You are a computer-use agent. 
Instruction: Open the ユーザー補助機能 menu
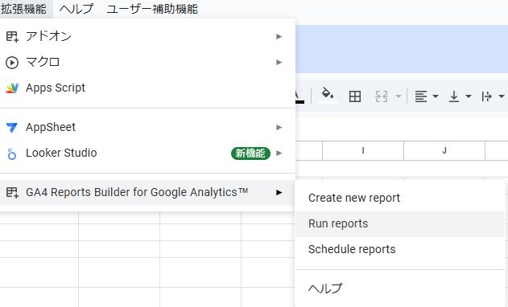pyautogui.click(x=152, y=9)
